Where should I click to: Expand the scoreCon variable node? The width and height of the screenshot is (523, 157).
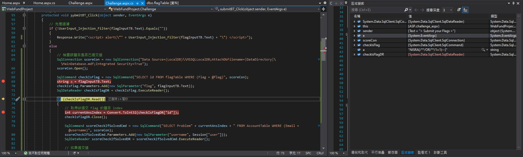[x=355, y=40]
